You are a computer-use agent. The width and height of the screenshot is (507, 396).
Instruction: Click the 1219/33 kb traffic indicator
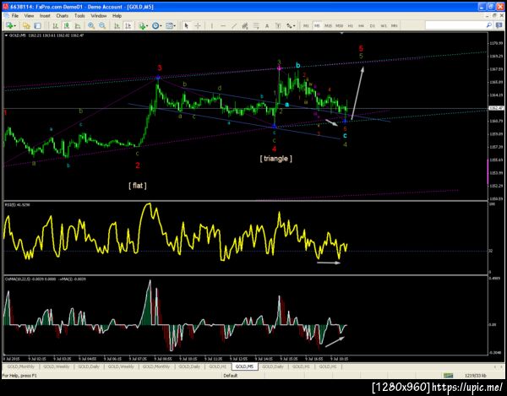point(475,376)
